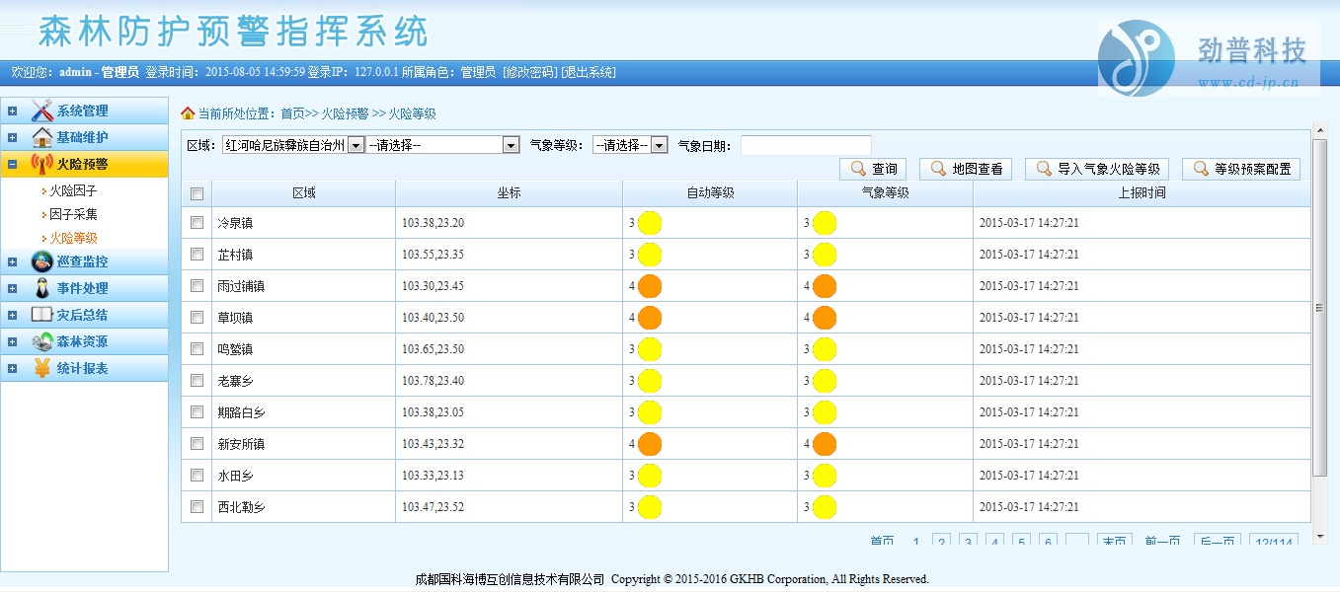
Task: Click the 退出系统 link
Action: pyautogui.click(x=589, y=72)
